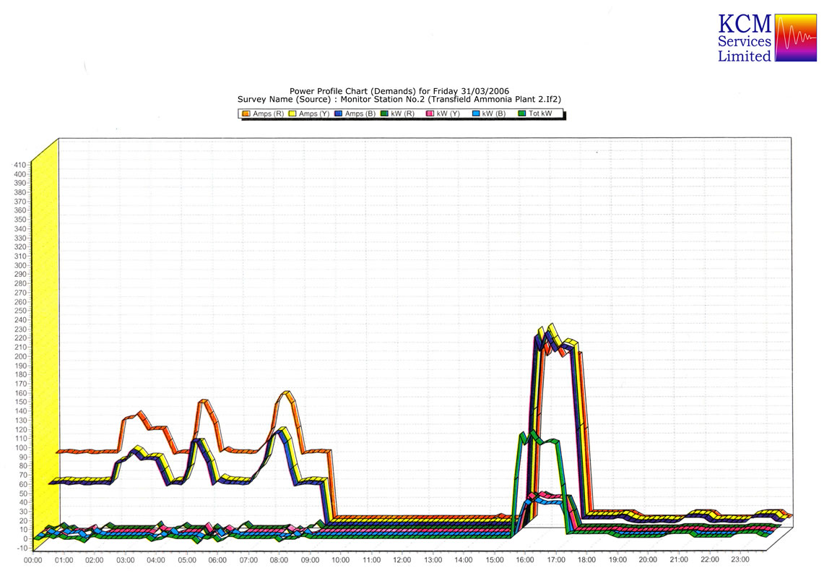Click the light blue kW (B) legend swatch
This screenshot has width=824, height=581.
click(476, 113)
